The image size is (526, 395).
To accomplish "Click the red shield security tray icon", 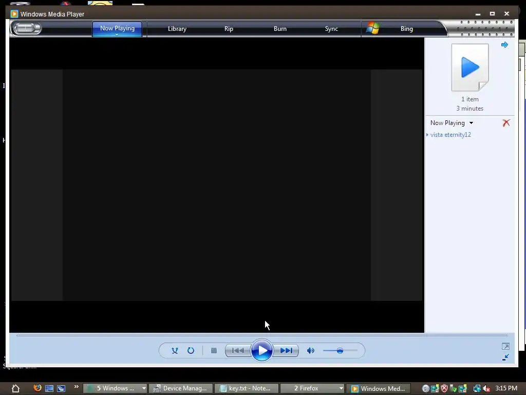I will click(x=444, y=389).
